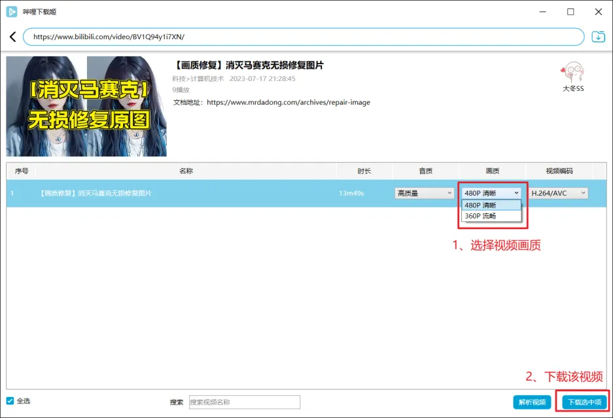Select the video row in list
The image size is (613, 418).
[x=196, y=194]
